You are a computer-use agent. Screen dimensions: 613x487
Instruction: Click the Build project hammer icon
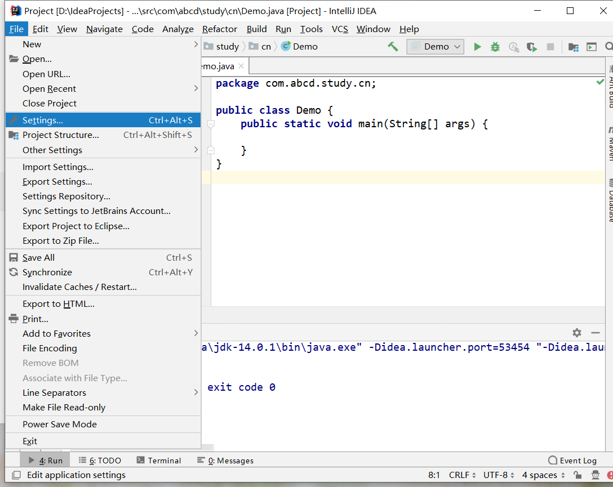[x=393, y=47]
